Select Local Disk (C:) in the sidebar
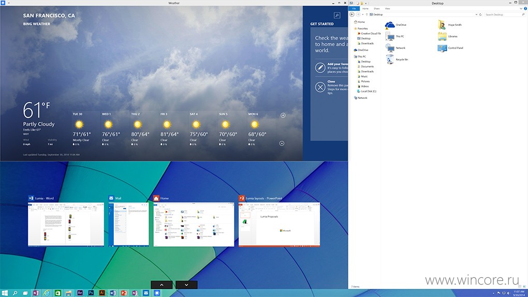Image resolution: width=528 pixels, height=297 pixels. click(366, 91)
